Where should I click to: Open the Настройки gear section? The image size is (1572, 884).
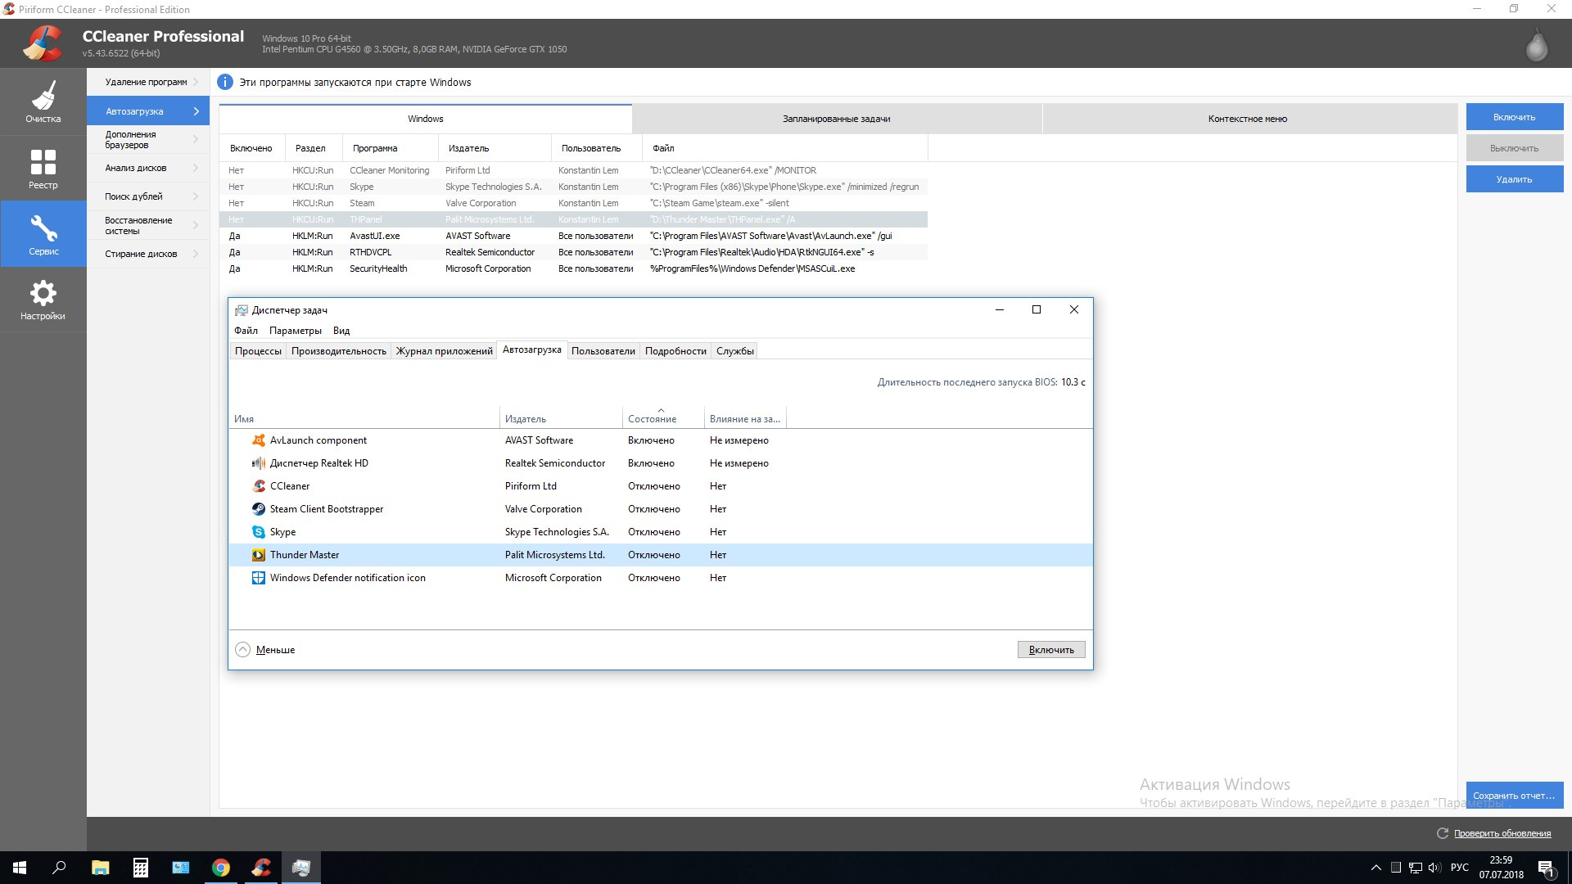point(43,300)
